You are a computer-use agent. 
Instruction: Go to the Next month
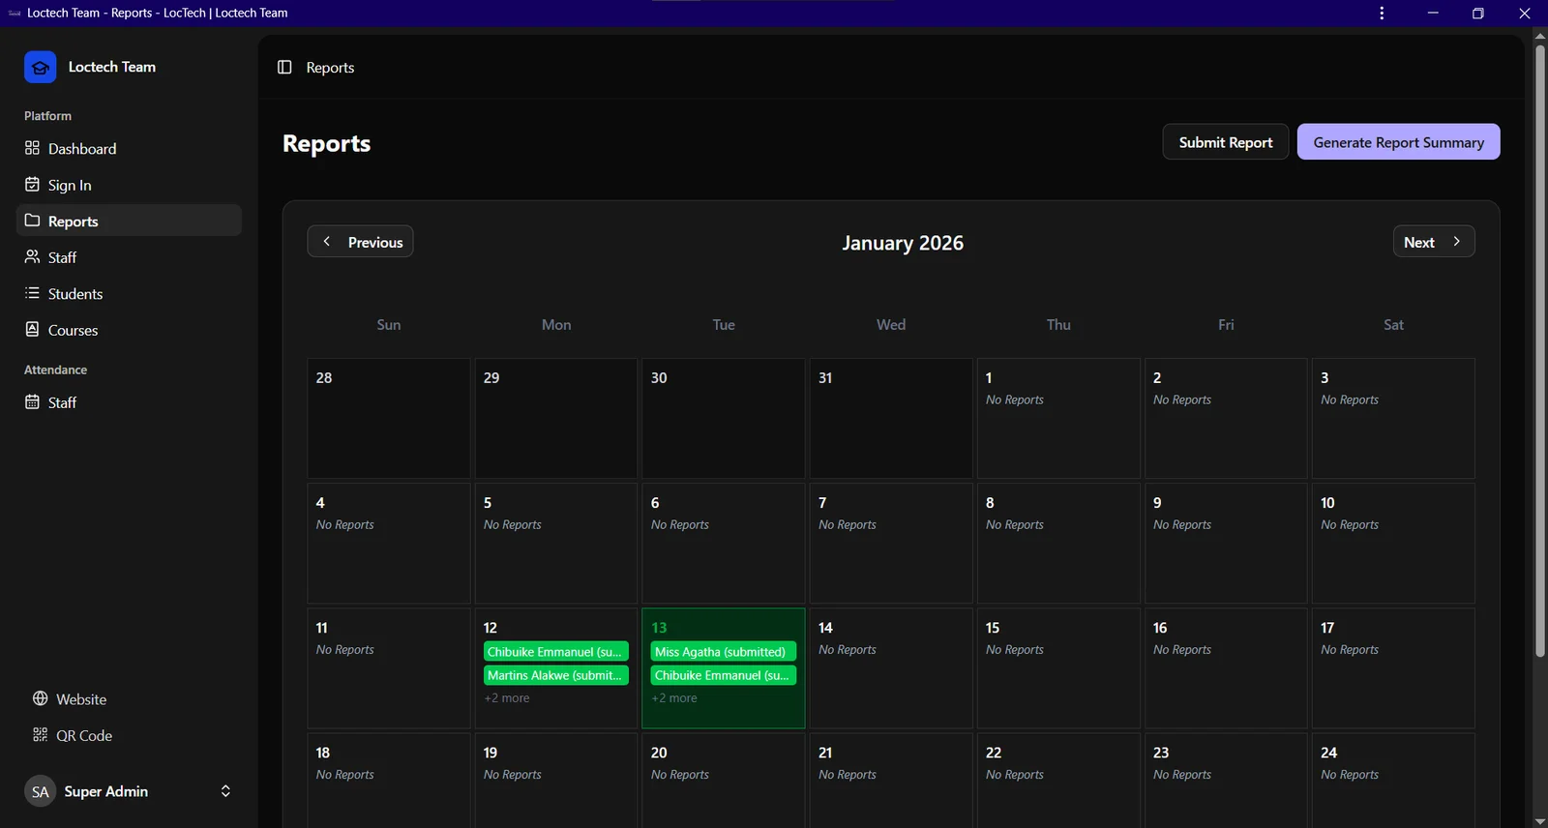[x=1434, y=242]
